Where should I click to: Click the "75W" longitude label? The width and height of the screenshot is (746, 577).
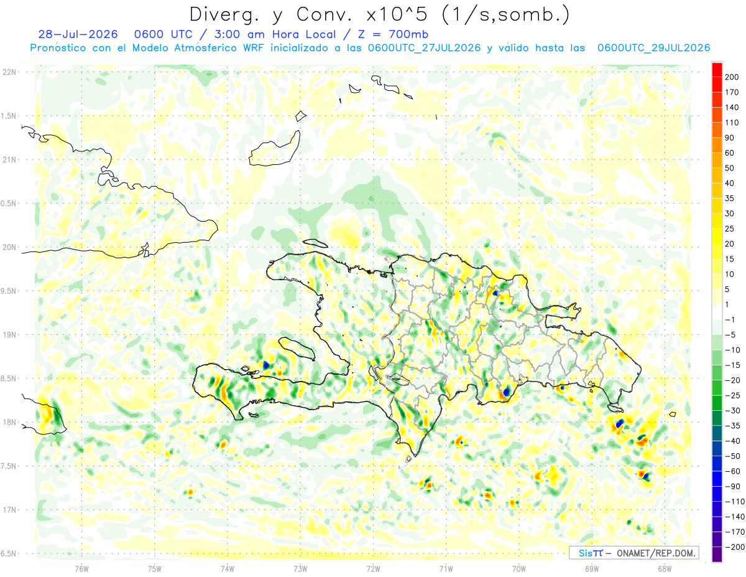click(x=155, y=568)
